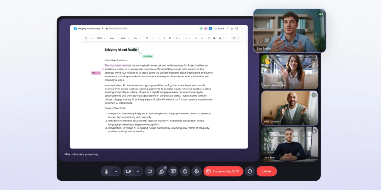This screenshot has height=190, width=381.
Task: Turn off the camera button
Action: 128,171
